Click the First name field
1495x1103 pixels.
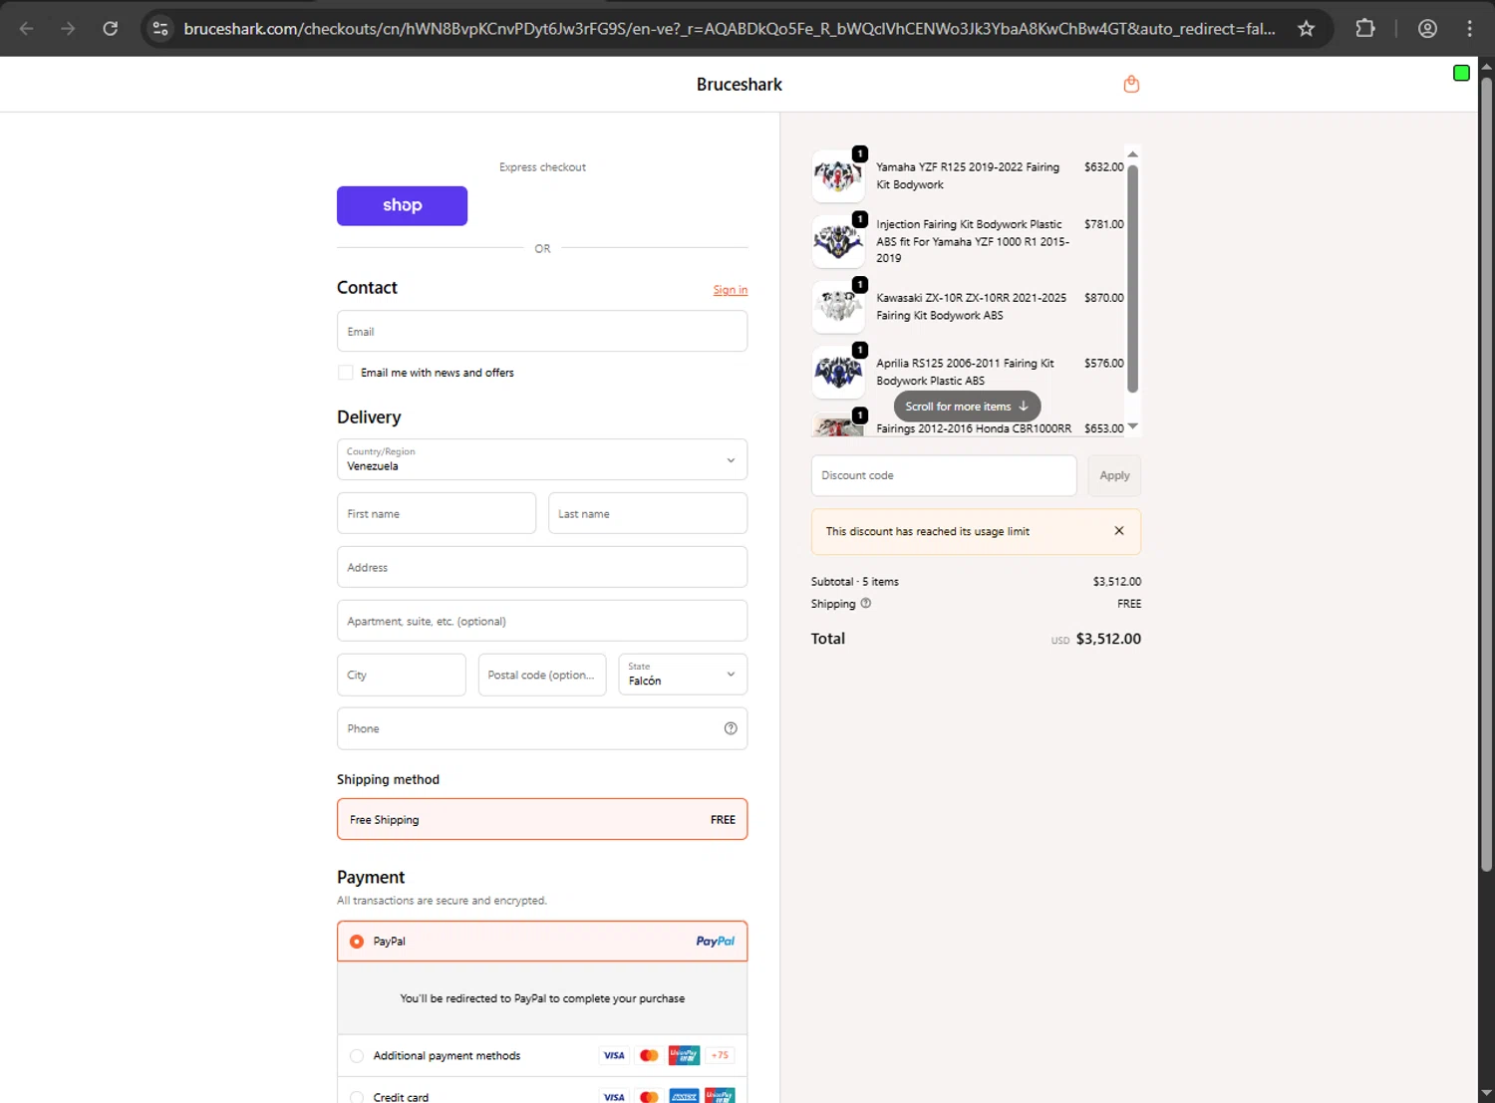[437, 513]
